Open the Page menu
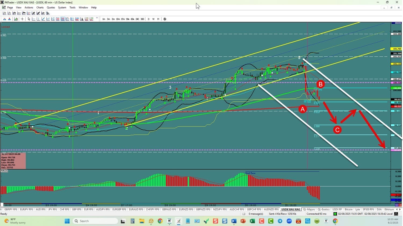 click(x=10, y=8)
